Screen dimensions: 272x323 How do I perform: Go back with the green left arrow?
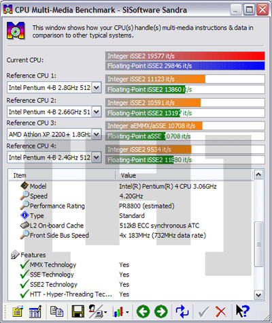tap(143, 311)
